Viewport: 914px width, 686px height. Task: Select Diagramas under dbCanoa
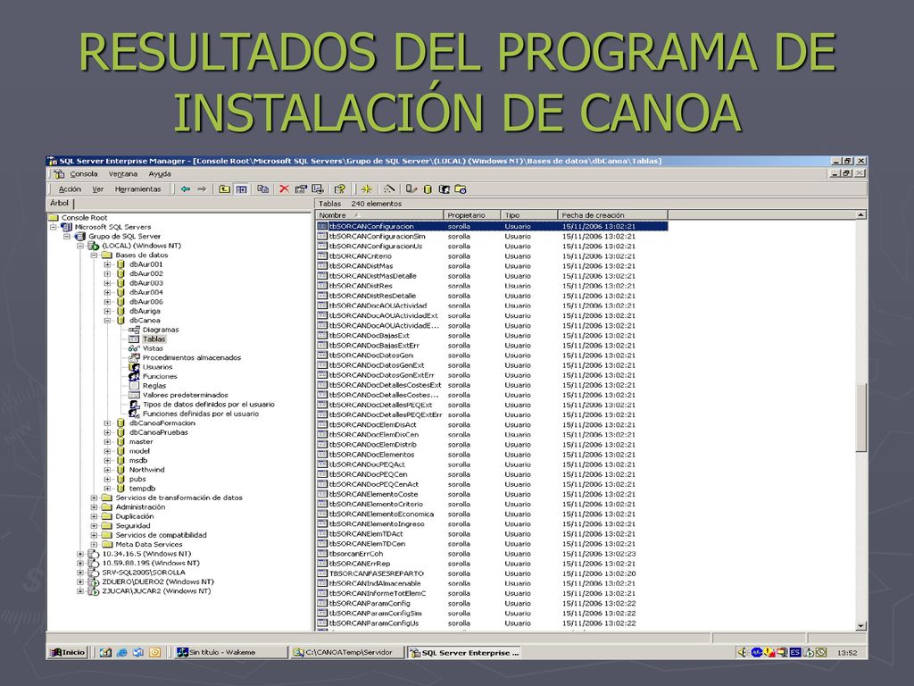tap(161, 330)
